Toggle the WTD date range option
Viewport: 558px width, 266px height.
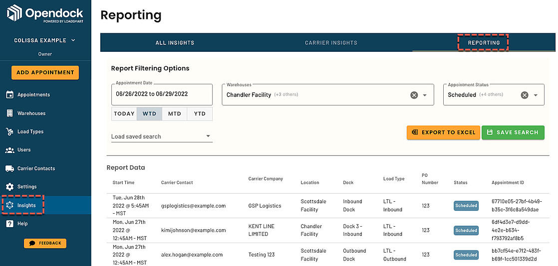point(149,114)
